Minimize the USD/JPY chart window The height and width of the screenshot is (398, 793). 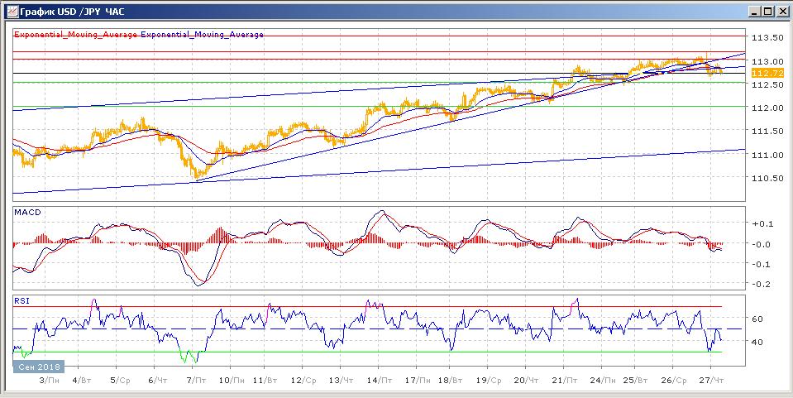coord(754,11)
